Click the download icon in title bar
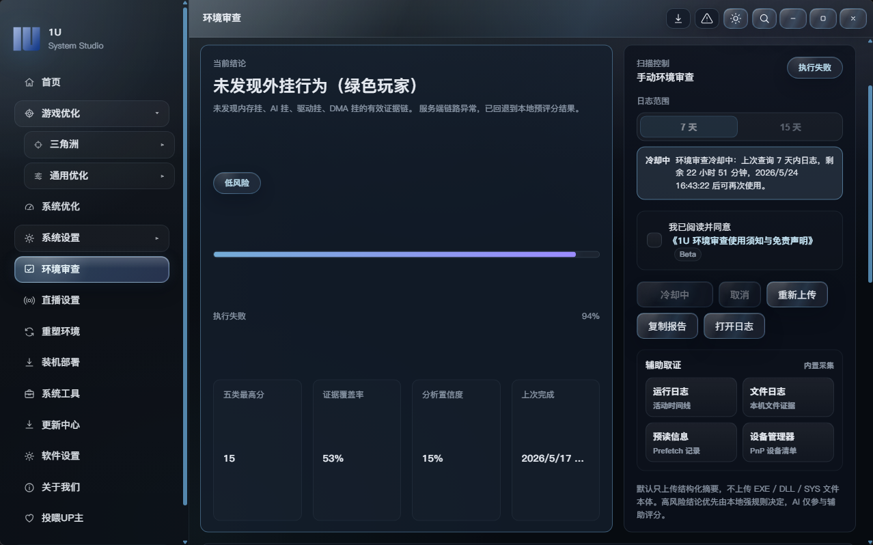Screen dimensions: 873x545 click(x=678, y=18)
